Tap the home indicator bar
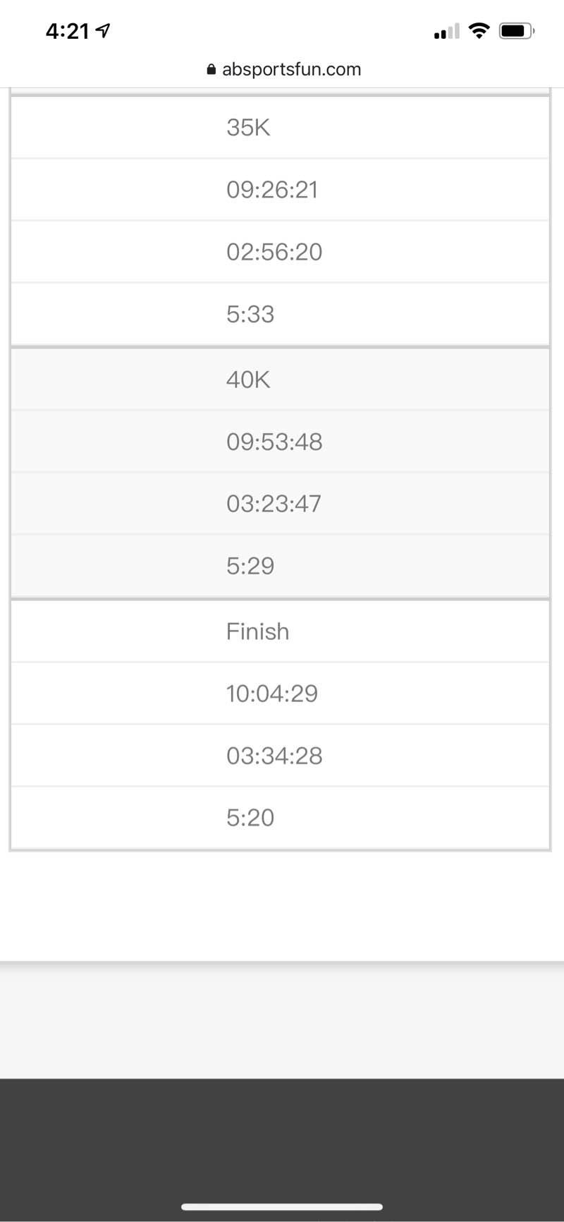 (282, 1206)
